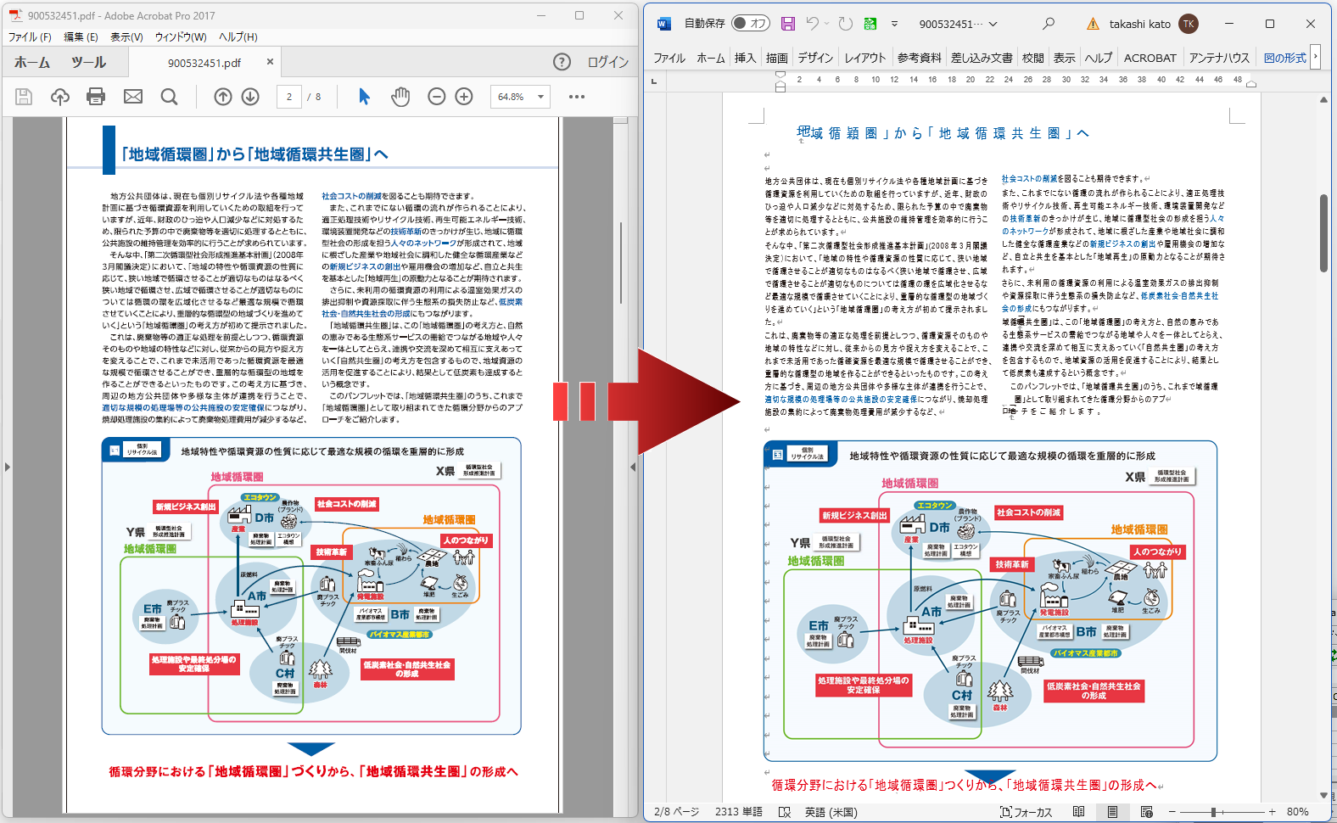The height and width of the screenshot is (823, 1337).
Task: Toggle the Word AutoSave switch
Action: point(751,24)
